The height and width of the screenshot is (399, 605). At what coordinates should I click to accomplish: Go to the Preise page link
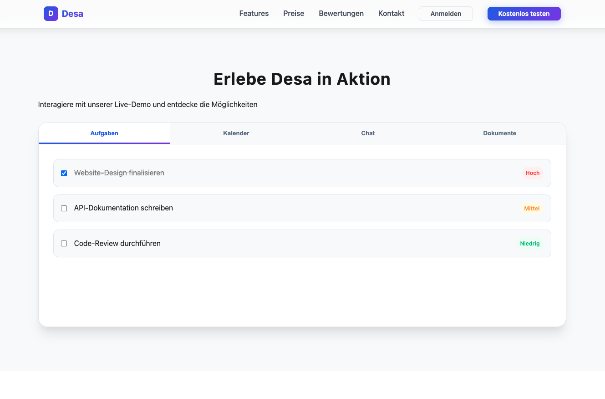294,14
